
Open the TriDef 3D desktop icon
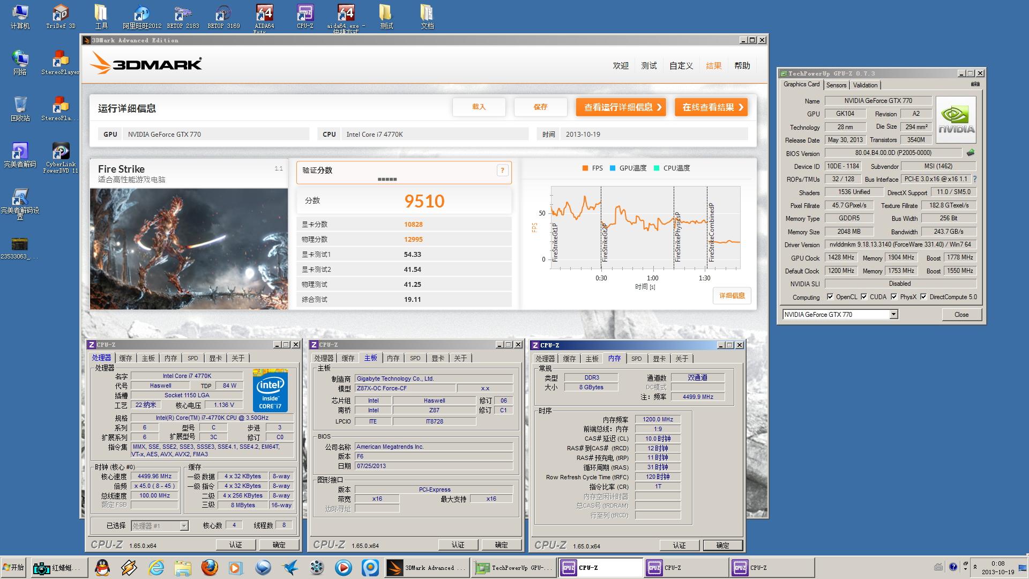pos(61,16)
